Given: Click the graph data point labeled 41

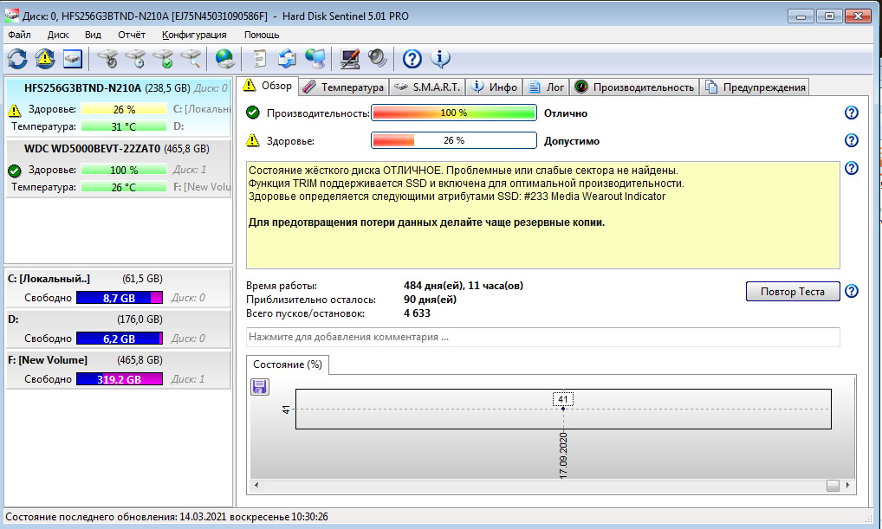Looking at the screenshot, I should tap(563, 409).
